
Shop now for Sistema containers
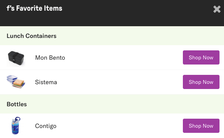tap(201, 82)
